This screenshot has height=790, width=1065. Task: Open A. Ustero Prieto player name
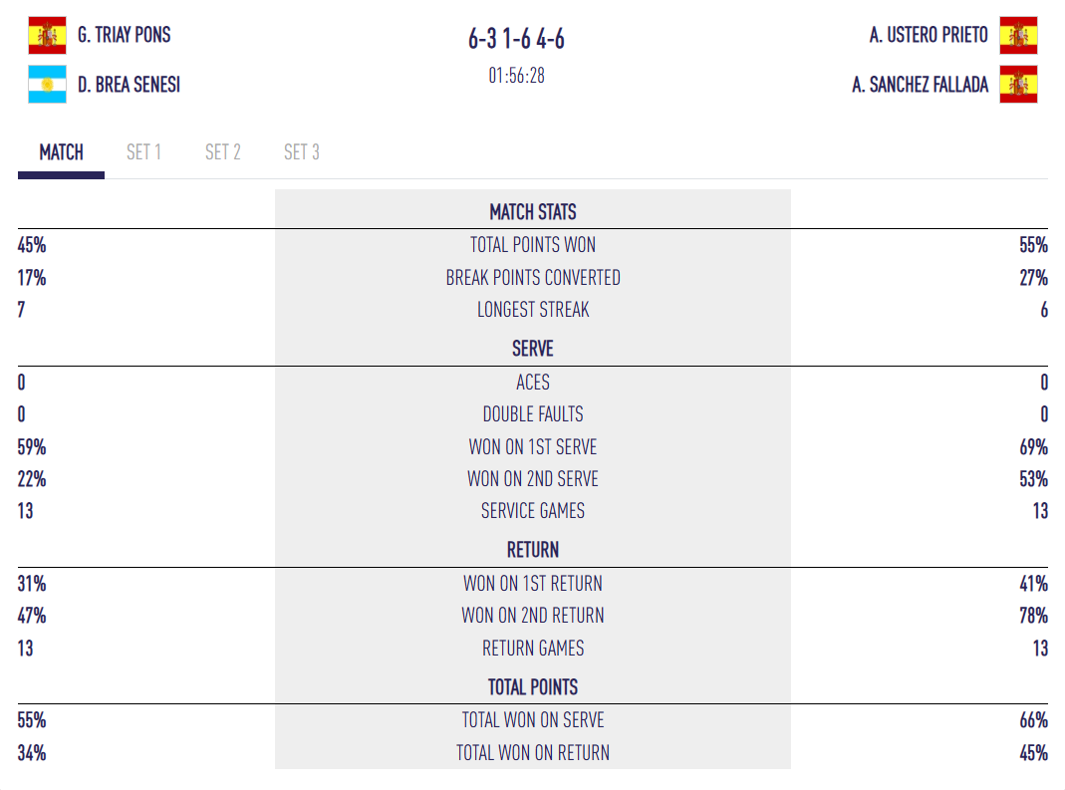[x=929, y=36]
